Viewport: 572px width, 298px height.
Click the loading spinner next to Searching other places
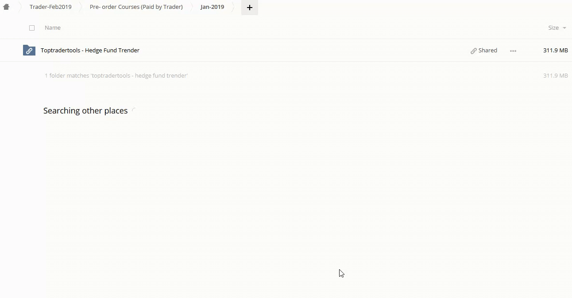point(134,110)
